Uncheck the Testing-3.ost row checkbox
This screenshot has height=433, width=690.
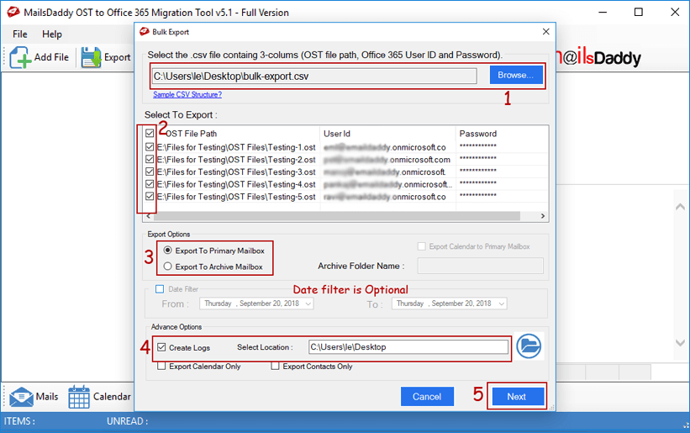coord(150,172)
